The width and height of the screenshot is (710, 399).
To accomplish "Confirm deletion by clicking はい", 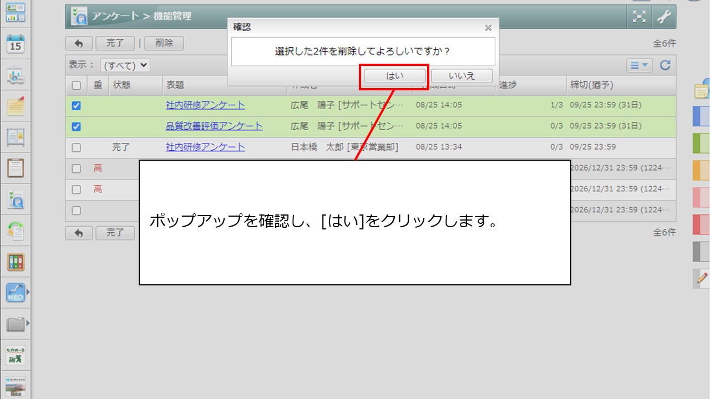I will point(395,76).
